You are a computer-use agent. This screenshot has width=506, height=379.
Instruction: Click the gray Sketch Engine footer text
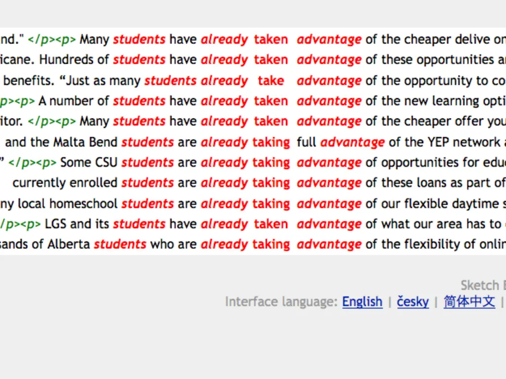click(x=483, y=285)
